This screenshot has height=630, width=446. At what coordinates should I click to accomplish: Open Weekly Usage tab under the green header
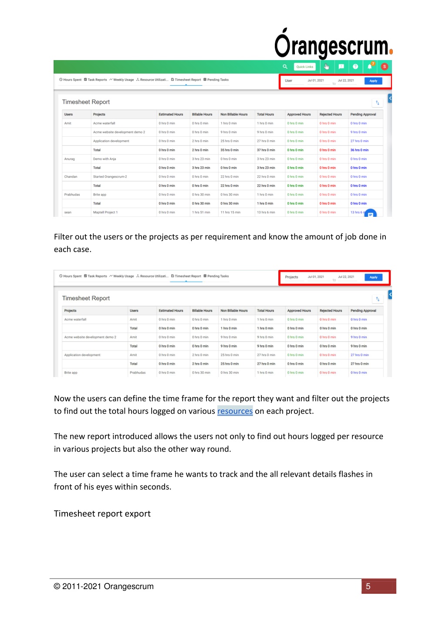[x=122, y=80]
